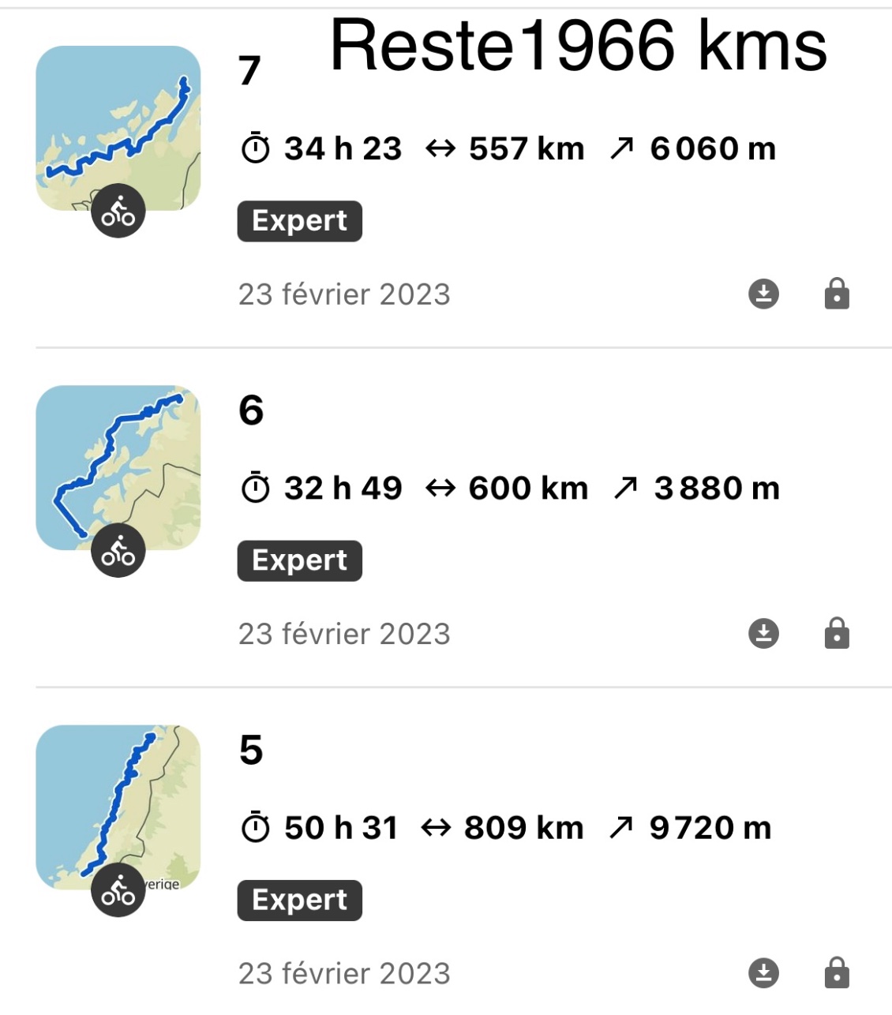Tap Expert badge on 557 km tour

coord(300,221)
